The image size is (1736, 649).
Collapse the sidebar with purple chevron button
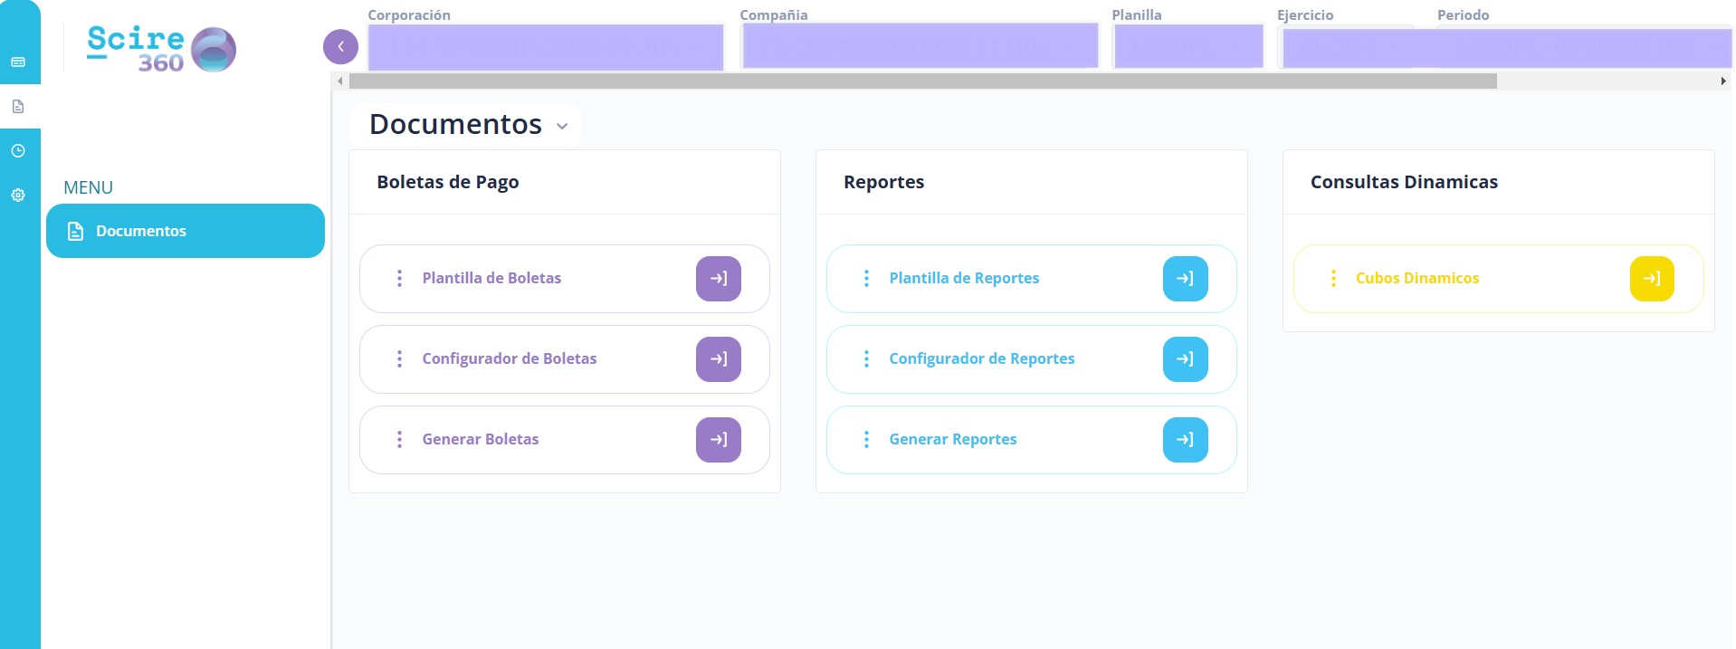(x=340, y=47)
